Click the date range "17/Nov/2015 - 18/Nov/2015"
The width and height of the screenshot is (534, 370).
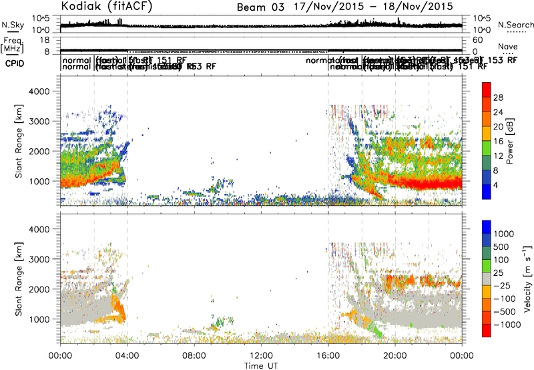pyautogui.click(x=374, y=7)
